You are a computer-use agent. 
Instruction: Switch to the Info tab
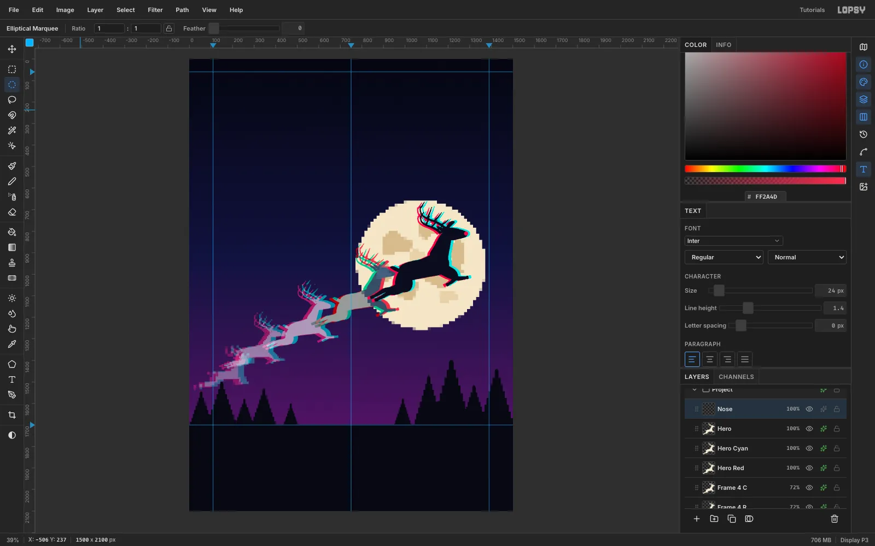point(724,45)
